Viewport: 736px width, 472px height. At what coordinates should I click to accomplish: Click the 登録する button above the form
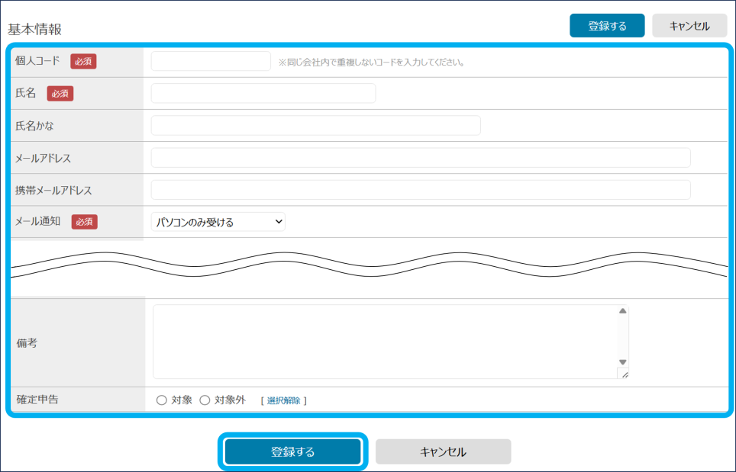point(606,26)
